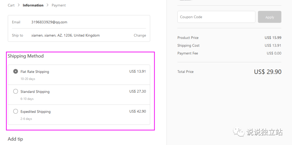Click the chevron between Cart and Information
Viewport: 292px width, 145px height.
pos(19,5)
